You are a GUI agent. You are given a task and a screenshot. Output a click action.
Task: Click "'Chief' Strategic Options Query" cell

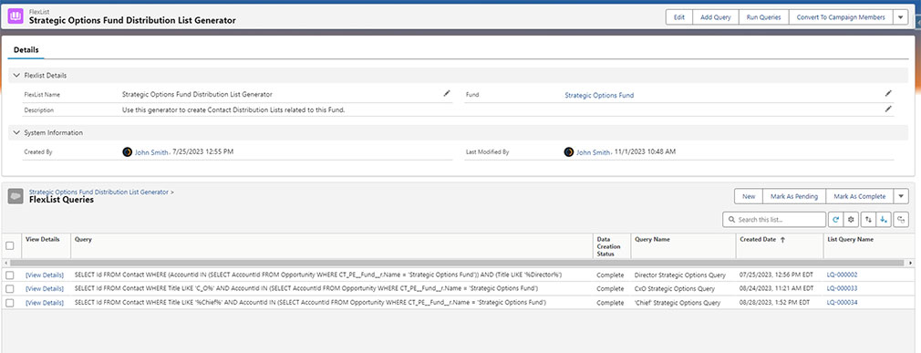[x=678, y=303]
